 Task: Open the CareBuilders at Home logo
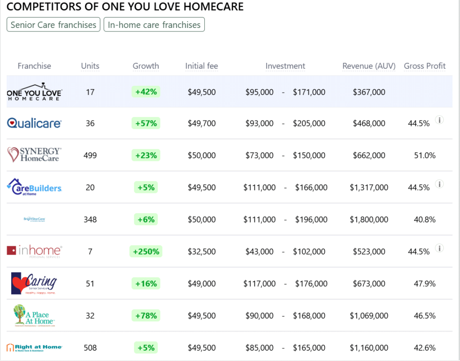click(34, 187)
